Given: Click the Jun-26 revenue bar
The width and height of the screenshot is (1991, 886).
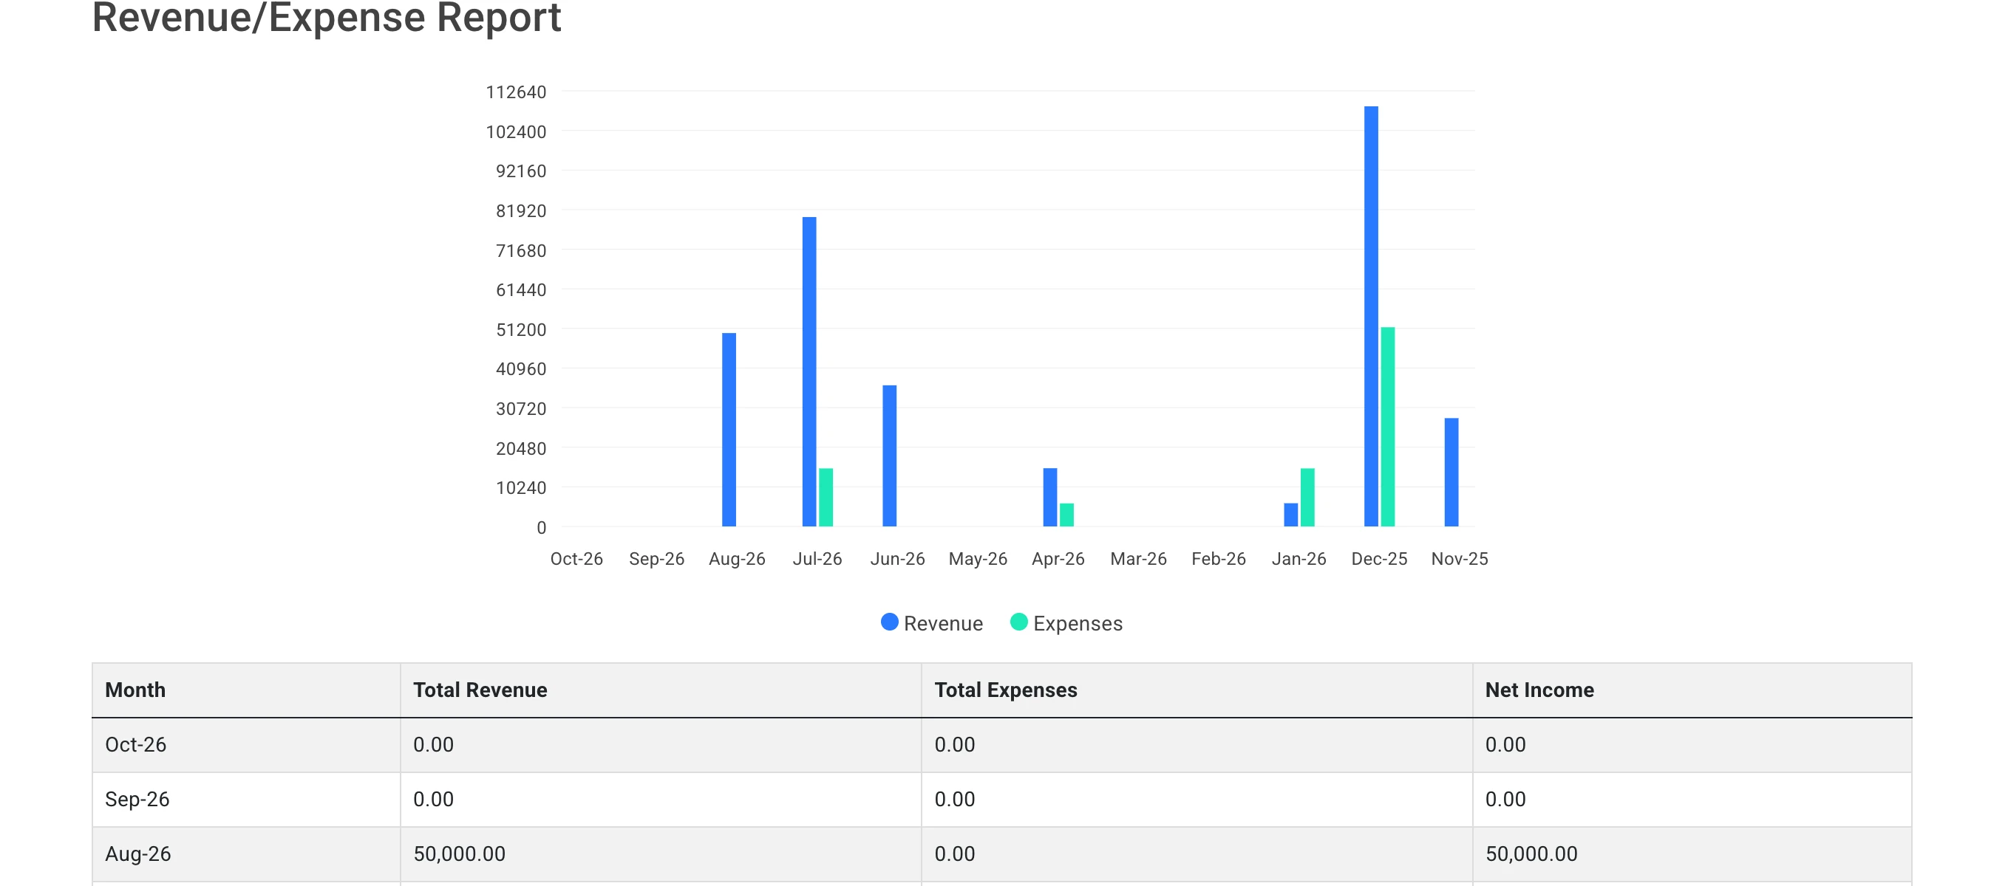Looking at the screenshot, I should point(889,456).
